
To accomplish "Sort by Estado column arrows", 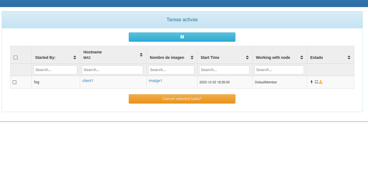I will [349, 57].
